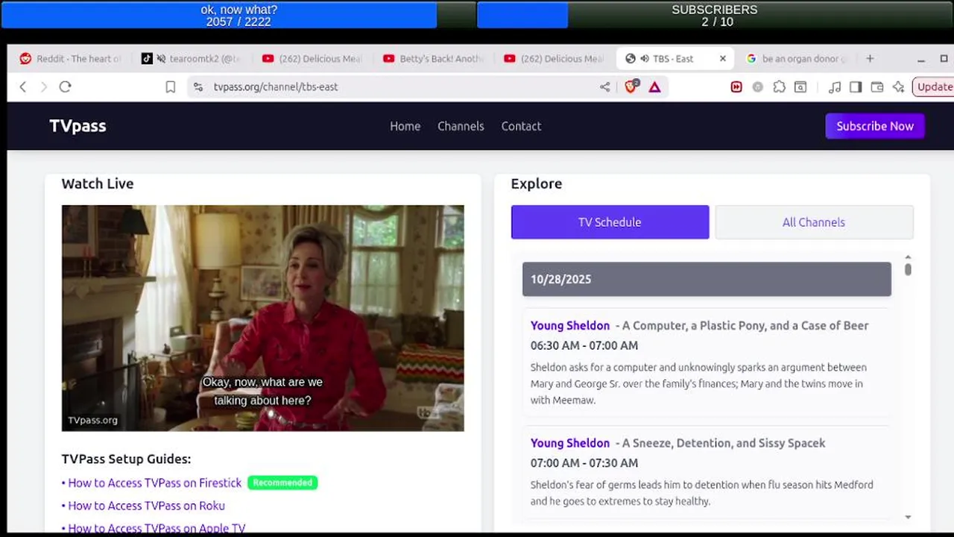Open the Leo AI sparkle icon
Viewport: 954px width, 537px height.
click(x=898, y=87)
